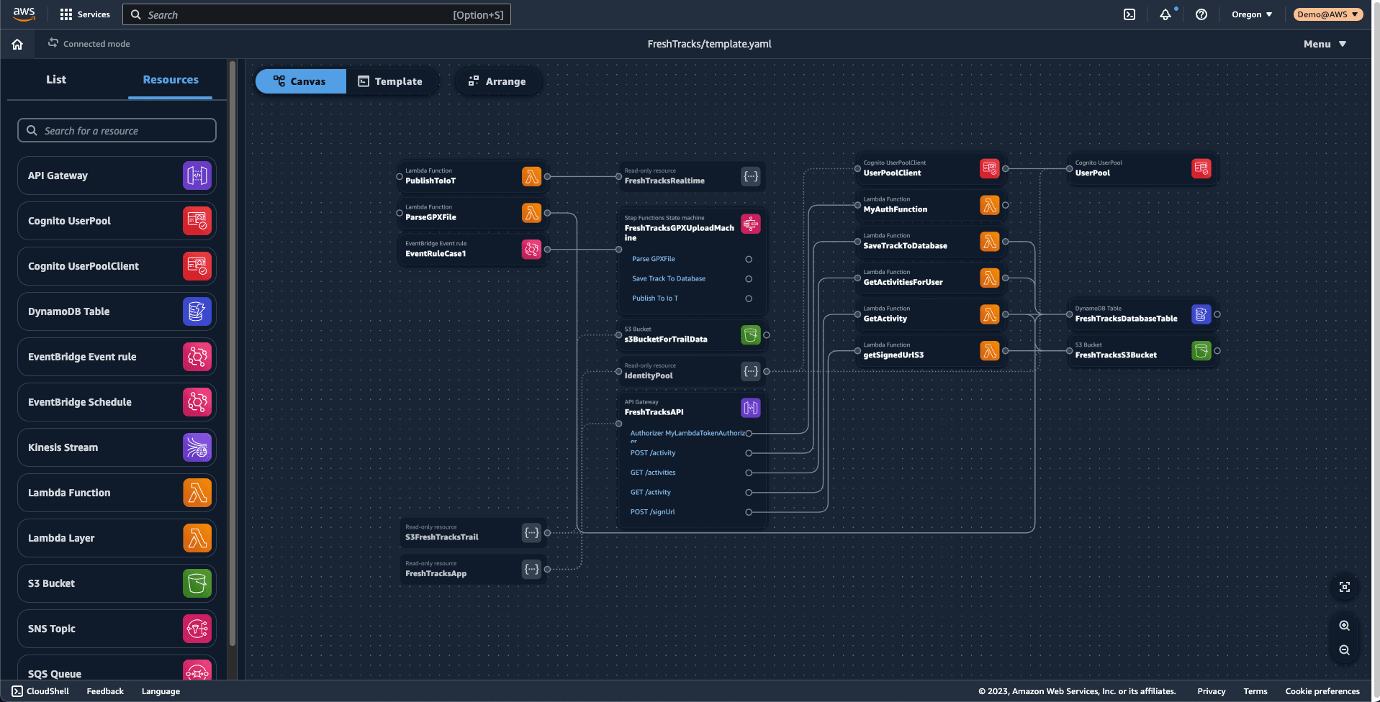Select the IdentityPool read-only resource icon
The image size is (1380, 702).
(751, 371)
